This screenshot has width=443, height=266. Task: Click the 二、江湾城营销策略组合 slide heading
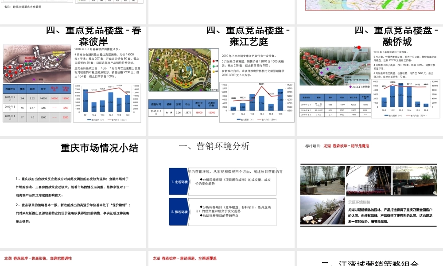pos(370,263)
